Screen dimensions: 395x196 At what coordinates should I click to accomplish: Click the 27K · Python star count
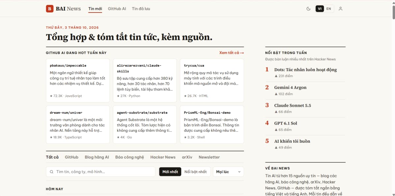tap(129, 96)
